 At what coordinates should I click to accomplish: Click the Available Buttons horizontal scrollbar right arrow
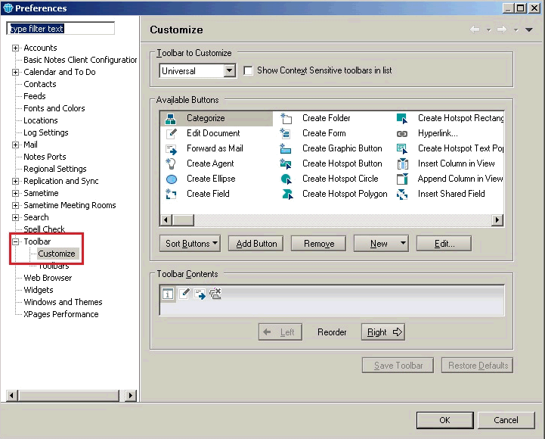tap(497, 220)
